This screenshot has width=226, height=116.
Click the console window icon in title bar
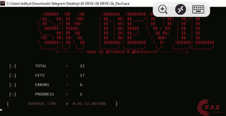tap(3, 3)
